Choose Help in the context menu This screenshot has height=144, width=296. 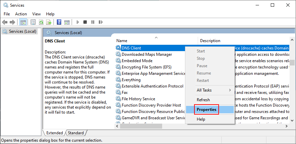click(210, 119)
